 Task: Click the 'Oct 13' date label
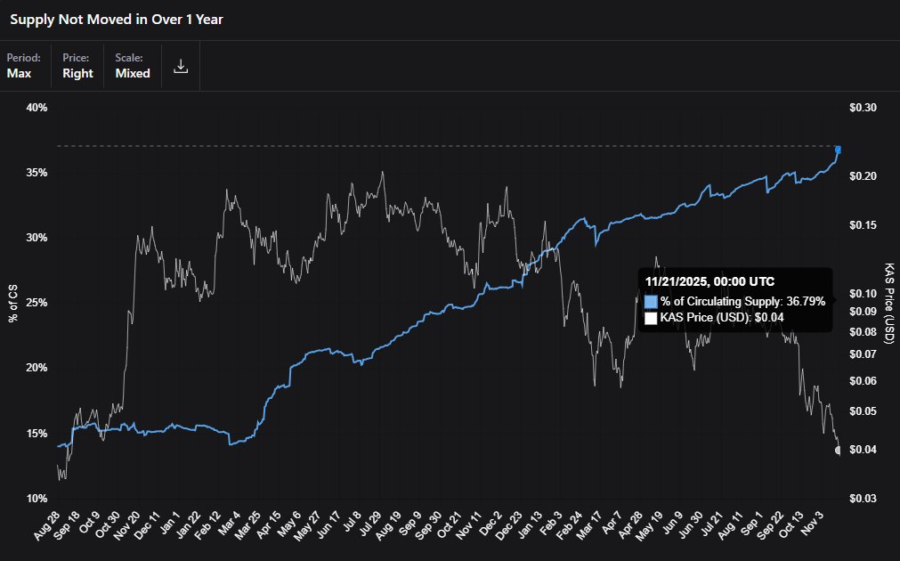(x=791, y=524)
